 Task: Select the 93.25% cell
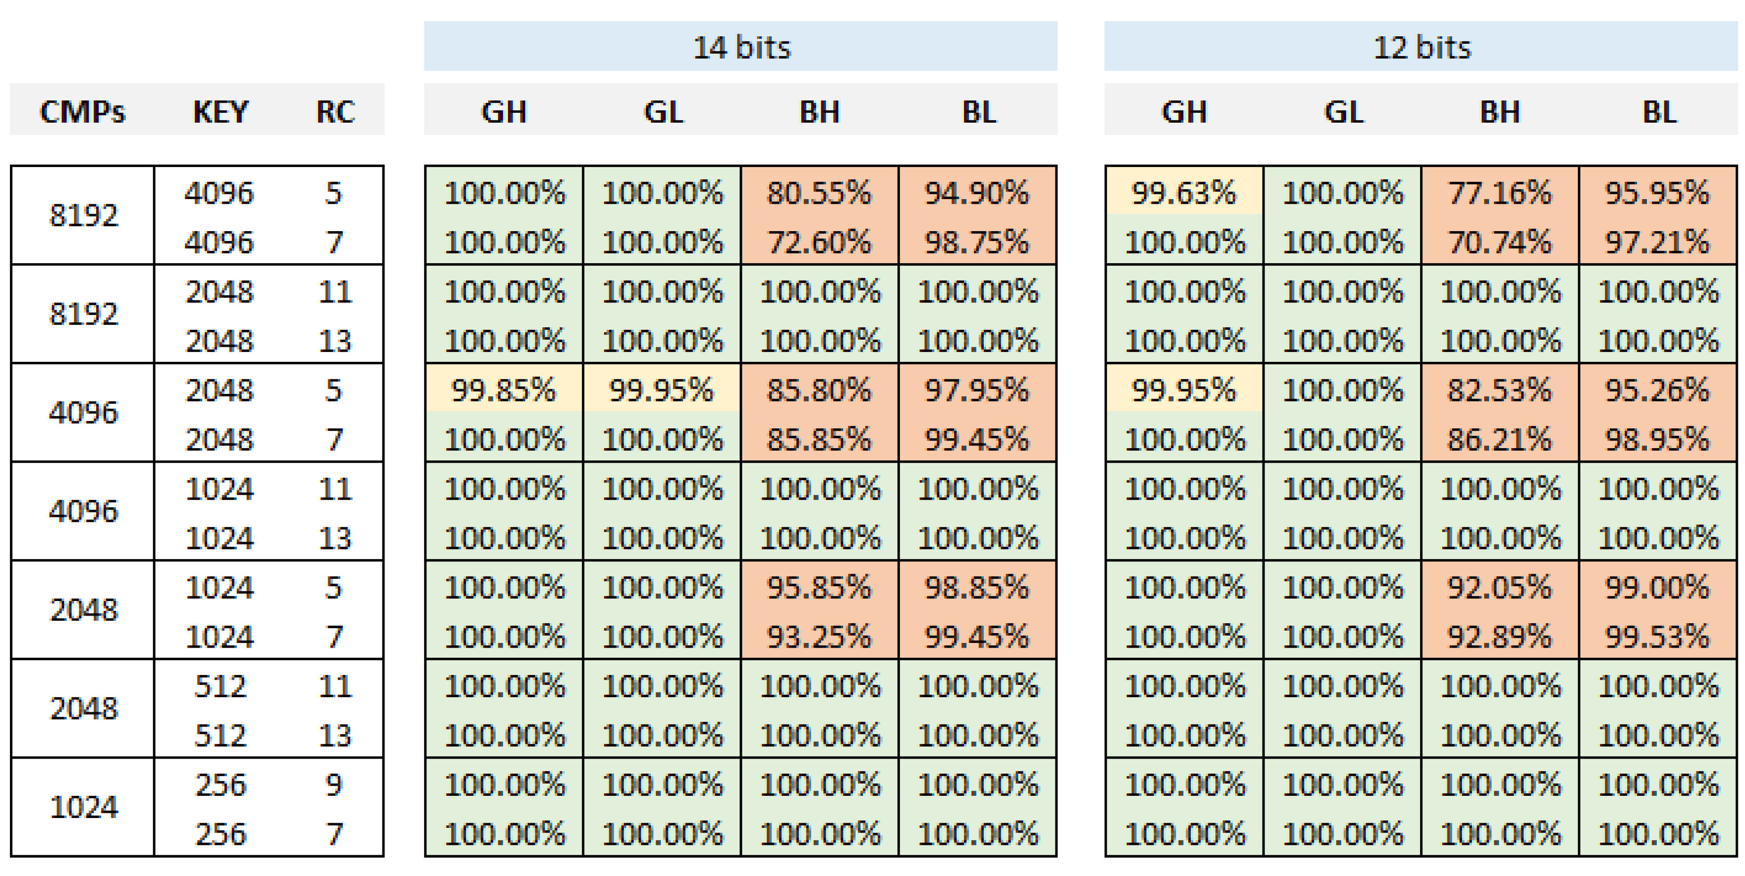click(x=819, y=637)
